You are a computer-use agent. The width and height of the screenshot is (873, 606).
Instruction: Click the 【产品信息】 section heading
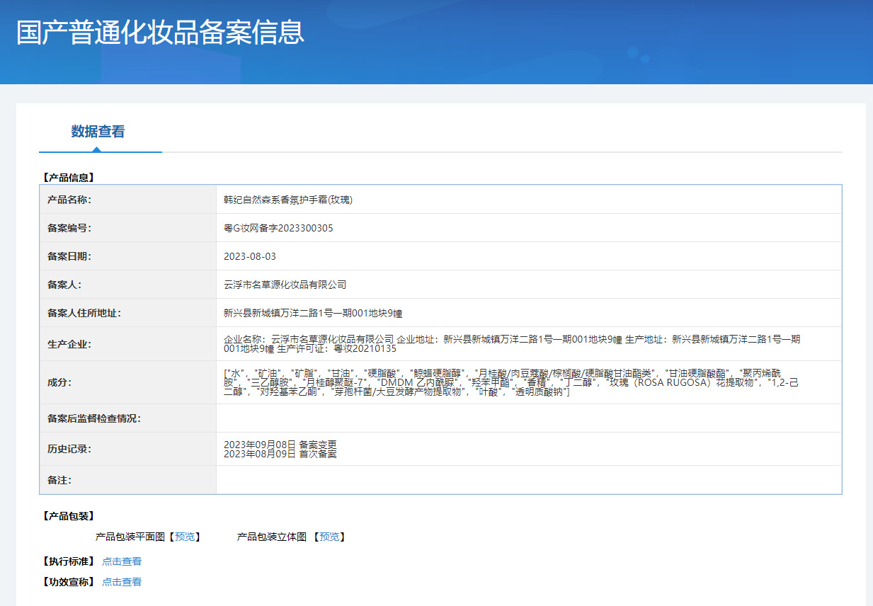pos(68,177)
